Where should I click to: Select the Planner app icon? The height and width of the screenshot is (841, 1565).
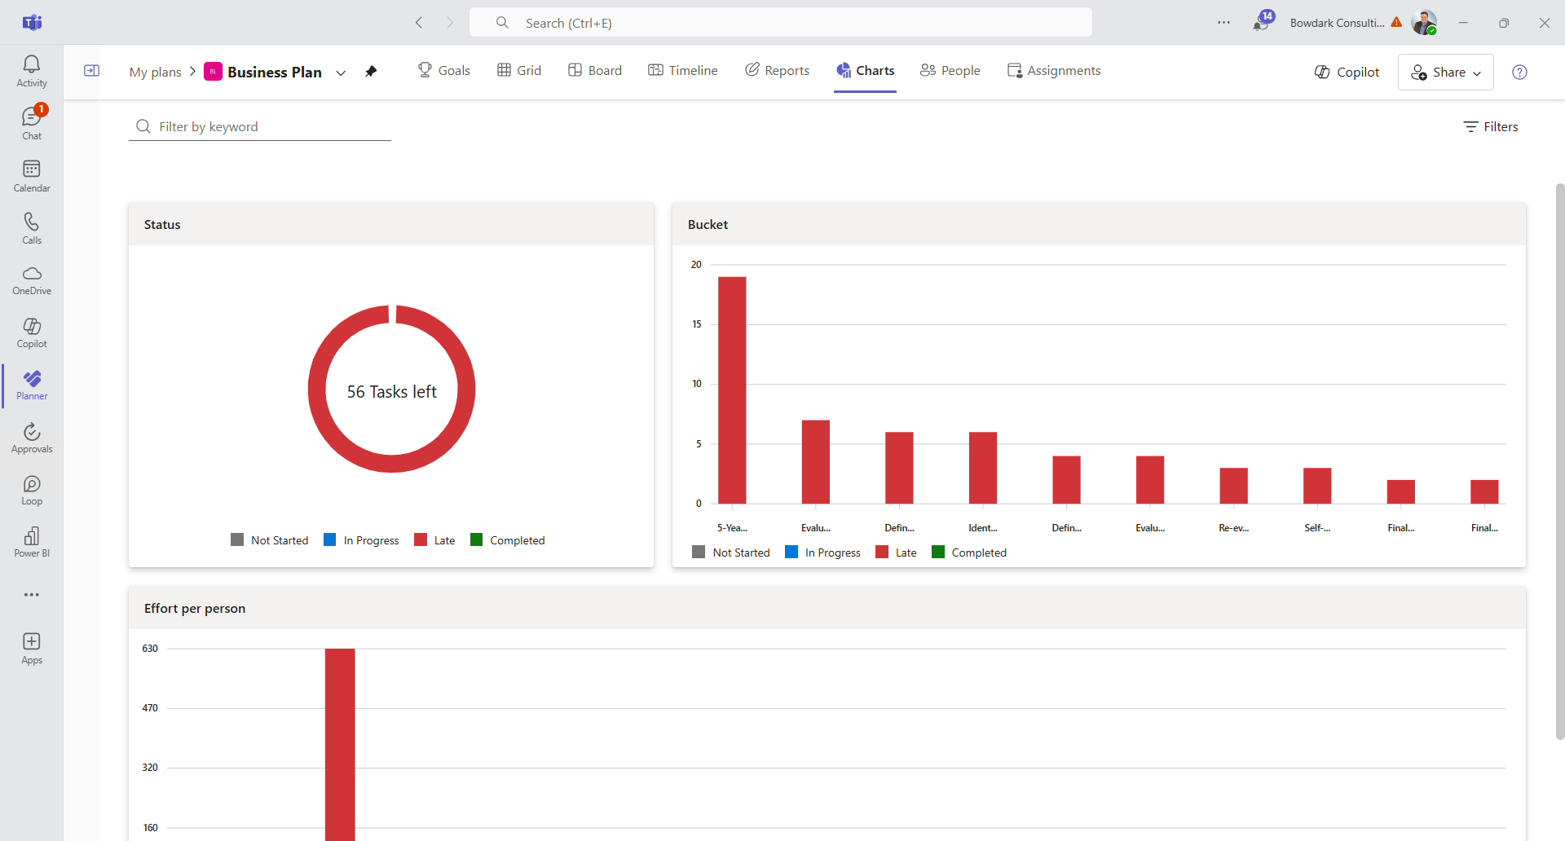[32, 385]
